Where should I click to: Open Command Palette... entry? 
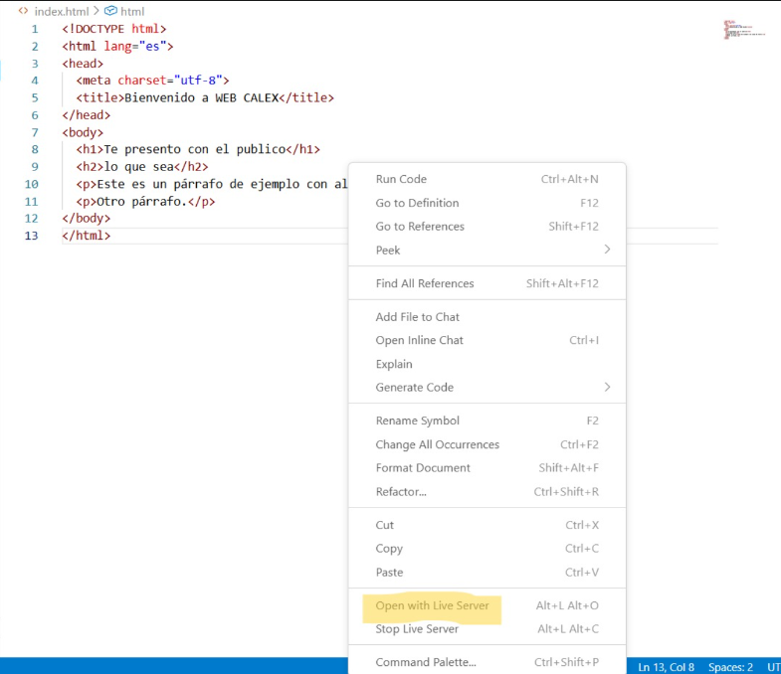[x=488, y=662]
